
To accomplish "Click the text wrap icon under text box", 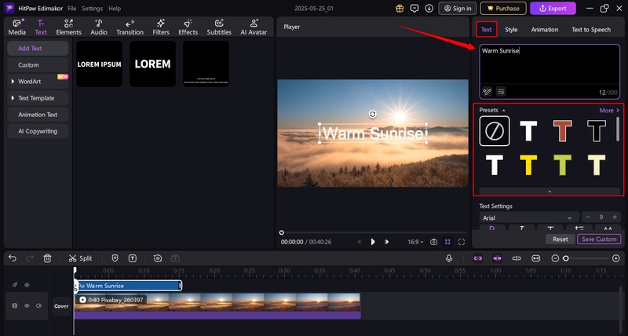I will 501,92.
